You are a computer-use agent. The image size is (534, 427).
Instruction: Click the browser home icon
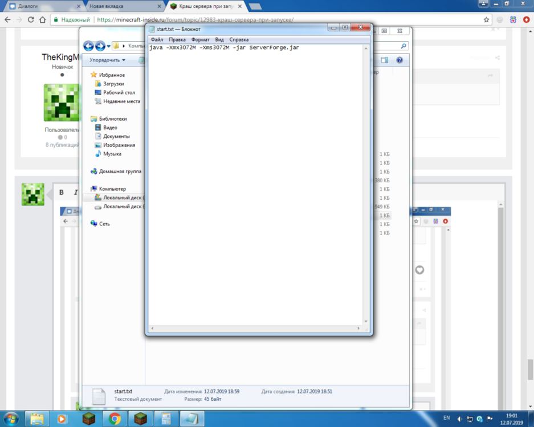click(x=43, y=20)
